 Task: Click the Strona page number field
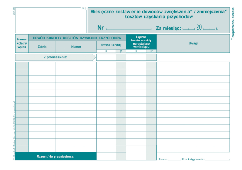pos(174,159)
